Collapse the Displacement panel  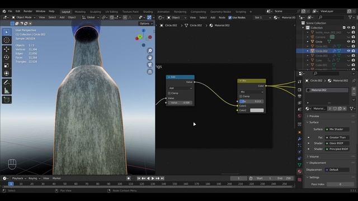(x=317, y=162)
